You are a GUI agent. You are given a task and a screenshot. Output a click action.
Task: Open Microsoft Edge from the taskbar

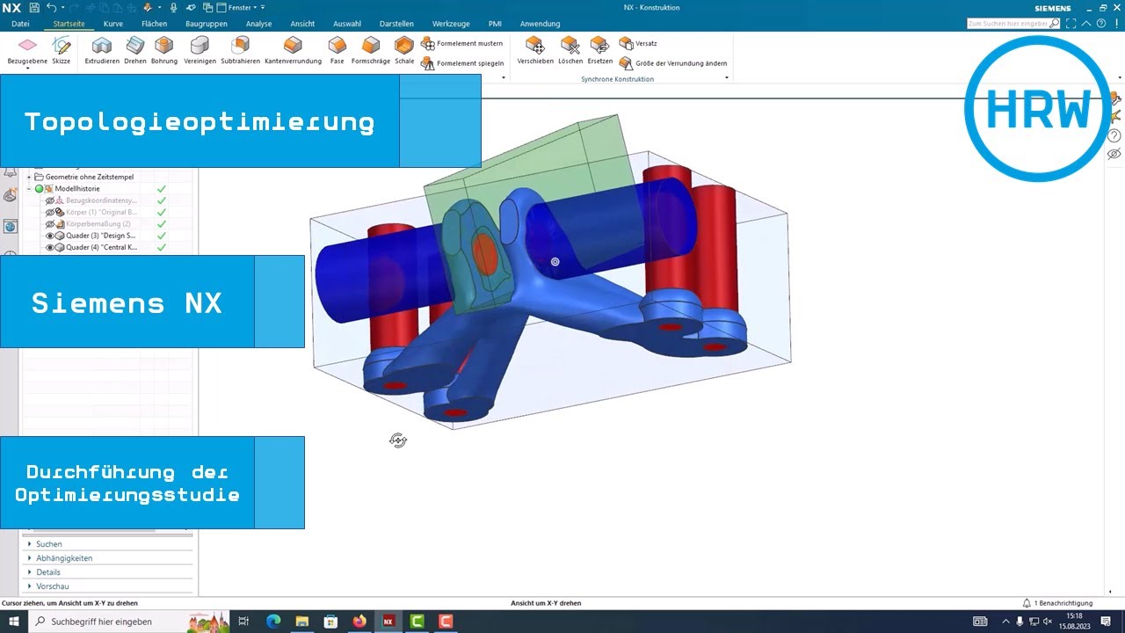(x=273, y=622)
